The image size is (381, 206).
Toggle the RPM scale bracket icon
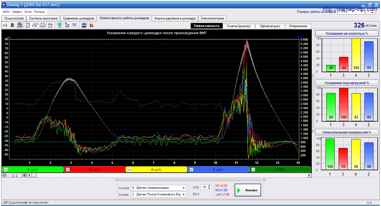click(x=28, y=25)
